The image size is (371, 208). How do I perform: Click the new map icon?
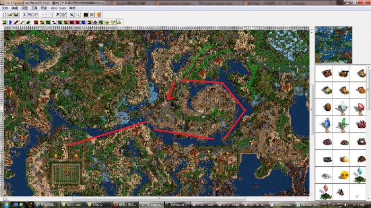point(4,15)
